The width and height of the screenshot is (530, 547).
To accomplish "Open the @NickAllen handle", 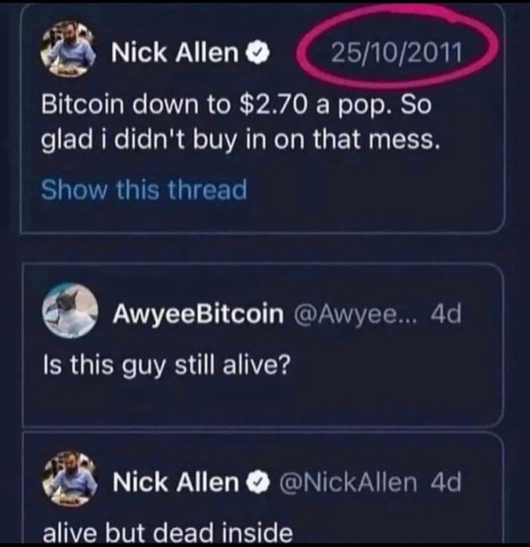I will click(348, 482).
